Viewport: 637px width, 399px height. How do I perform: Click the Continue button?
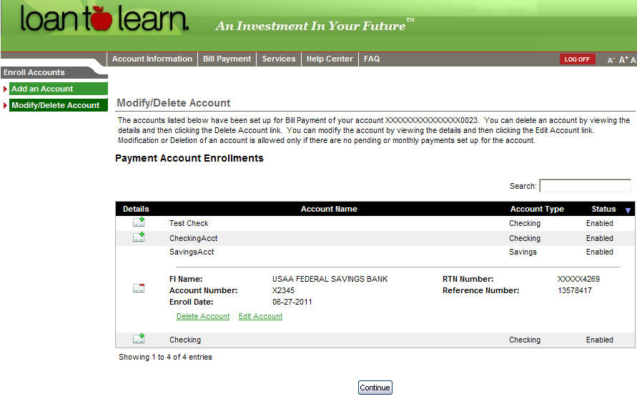pyautogui.click(x=375, y=388)
